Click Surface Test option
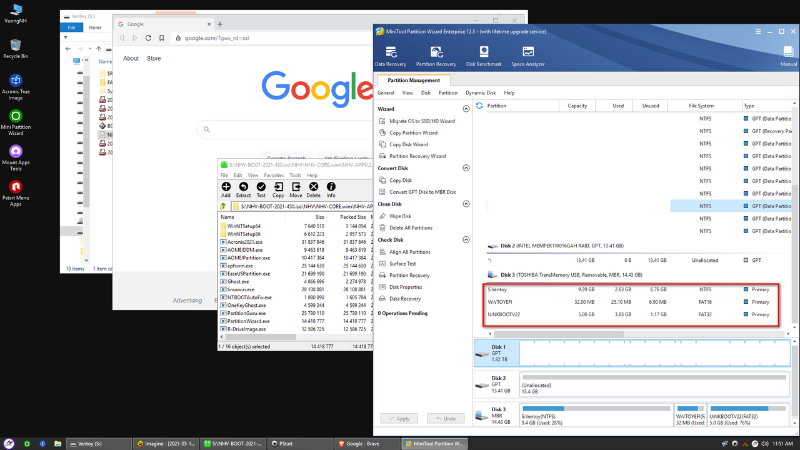Screen dimensions: 800x450 (402, 264)
